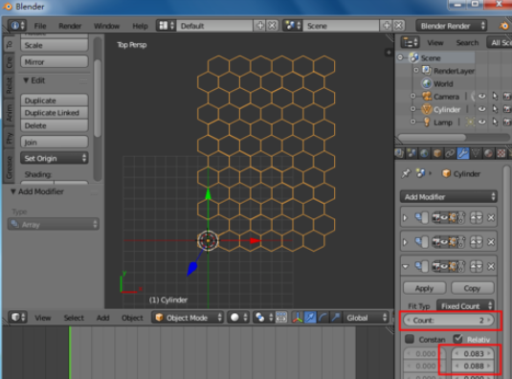Select the scale manipulator icon
The height and width of the screenshot is (379, 512).
(336, 318)
